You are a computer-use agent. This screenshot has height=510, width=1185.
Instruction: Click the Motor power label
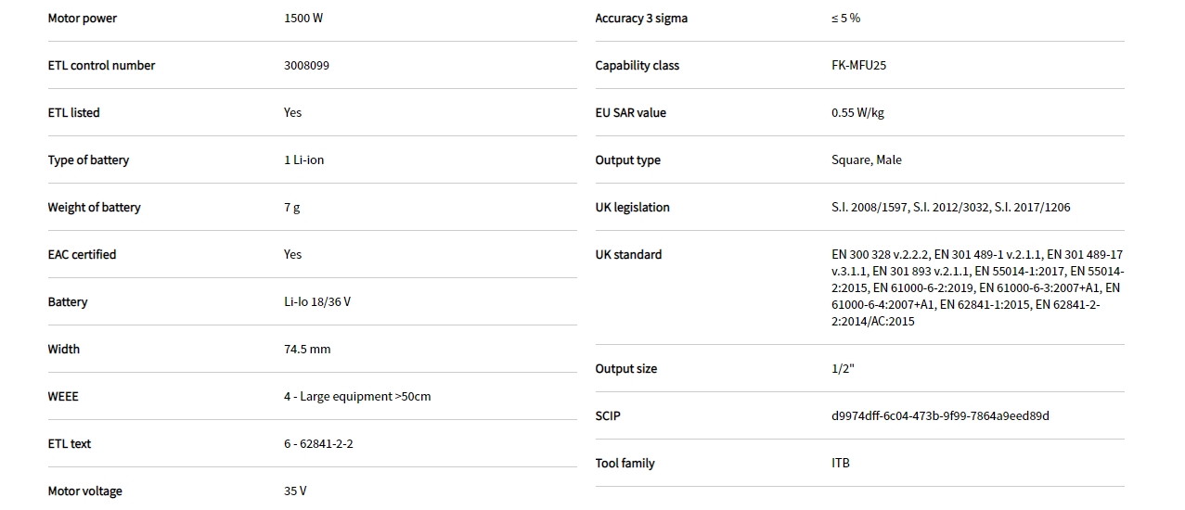(x=83, y=19)
